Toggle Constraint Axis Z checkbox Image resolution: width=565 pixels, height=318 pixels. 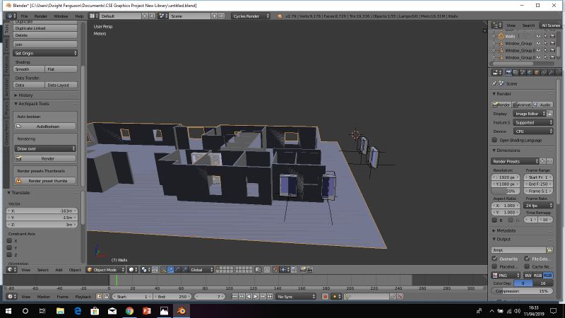click(x=9, y=254)
